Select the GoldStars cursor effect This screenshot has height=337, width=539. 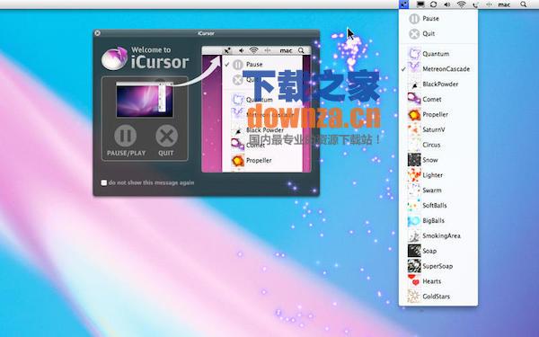438,296
